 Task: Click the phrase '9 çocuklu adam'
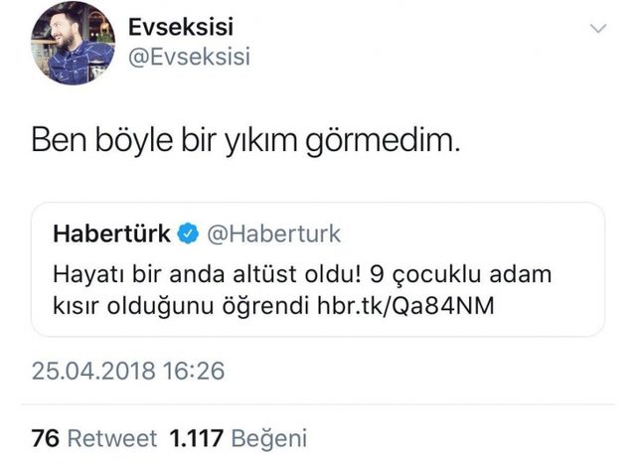(461, 275)
